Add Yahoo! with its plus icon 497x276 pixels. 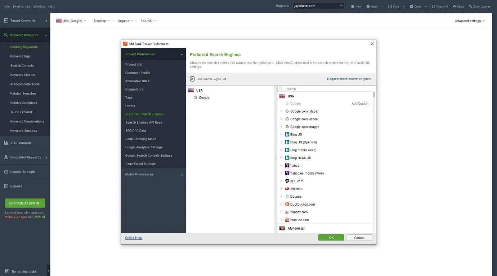(281, 166)
